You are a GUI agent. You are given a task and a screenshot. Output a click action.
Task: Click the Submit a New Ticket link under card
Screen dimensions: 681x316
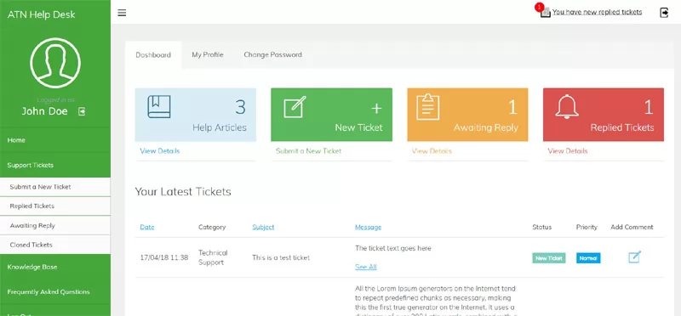point(308,151)
